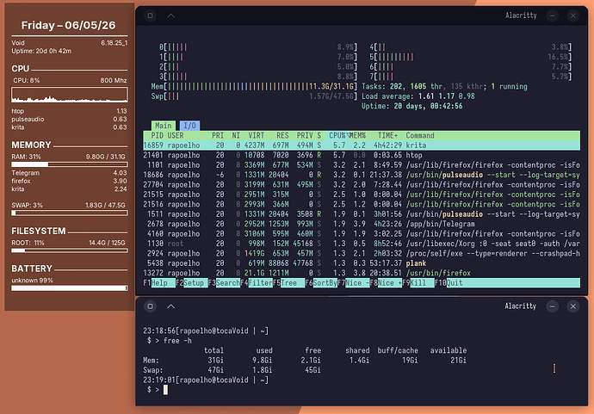The height and width of the screenshot is (414, 594).
Task: Click the up-chevron icon in the free -h terminal titlebar
Action: (170, 306)
